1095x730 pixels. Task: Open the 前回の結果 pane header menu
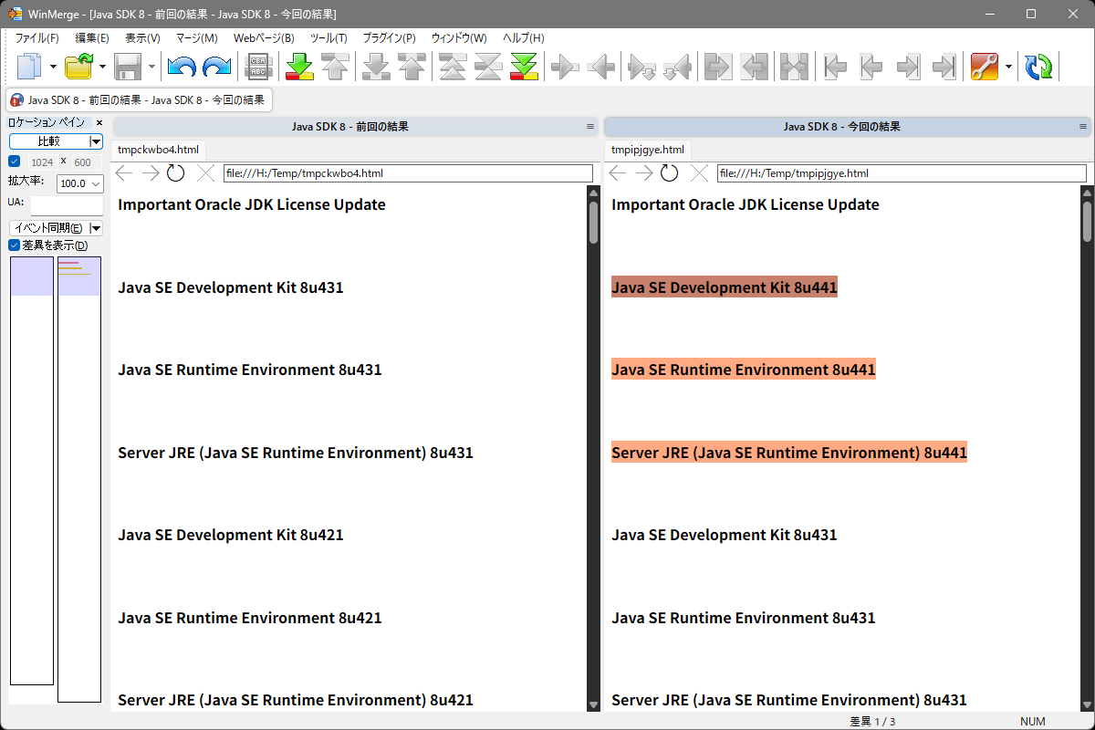(x=590, y=127)
